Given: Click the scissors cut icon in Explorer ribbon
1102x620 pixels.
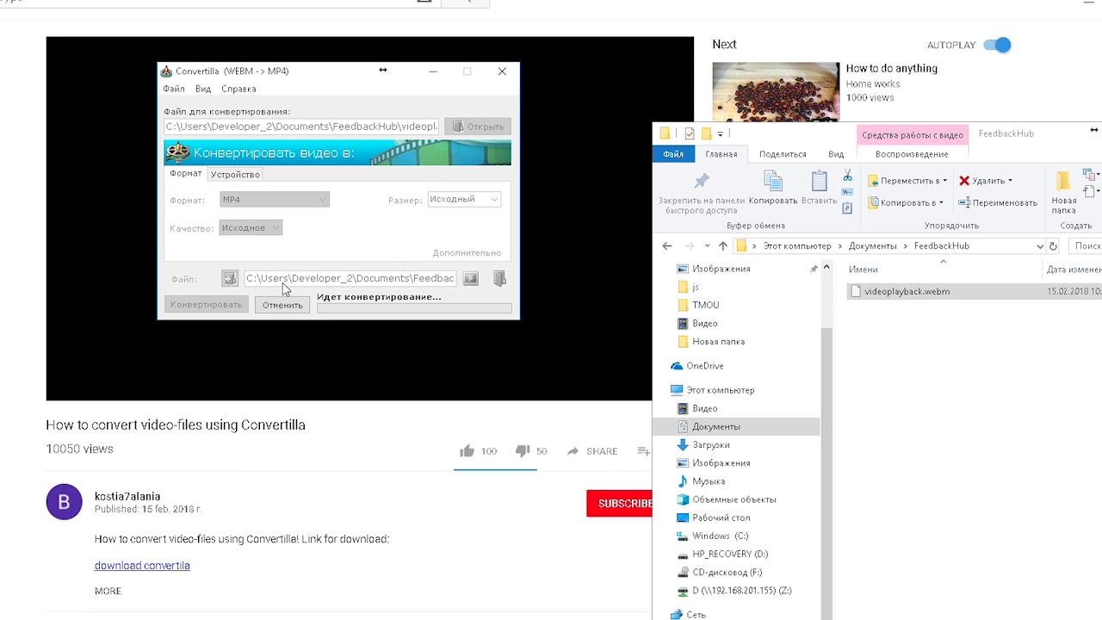Looking at the screenshot, I should pos(847,177).
